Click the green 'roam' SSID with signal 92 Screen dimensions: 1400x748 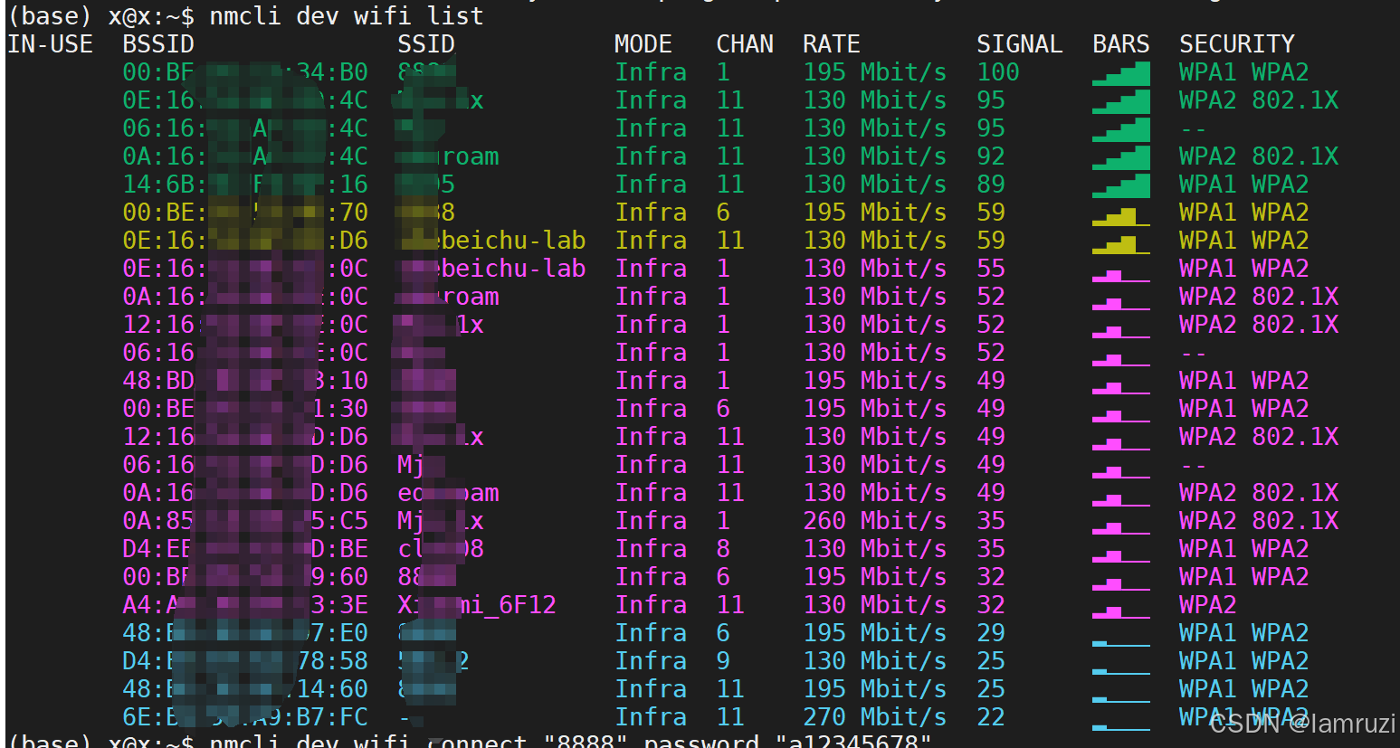click(x=450, y=156)
